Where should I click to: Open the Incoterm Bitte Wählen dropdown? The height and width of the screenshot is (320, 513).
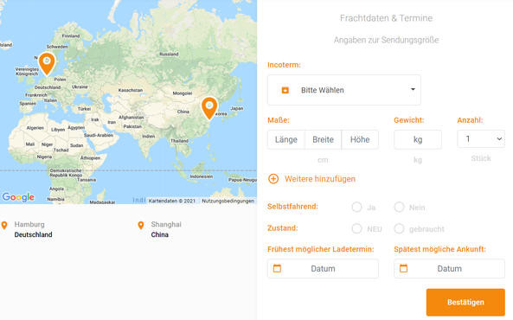(344, 90)
